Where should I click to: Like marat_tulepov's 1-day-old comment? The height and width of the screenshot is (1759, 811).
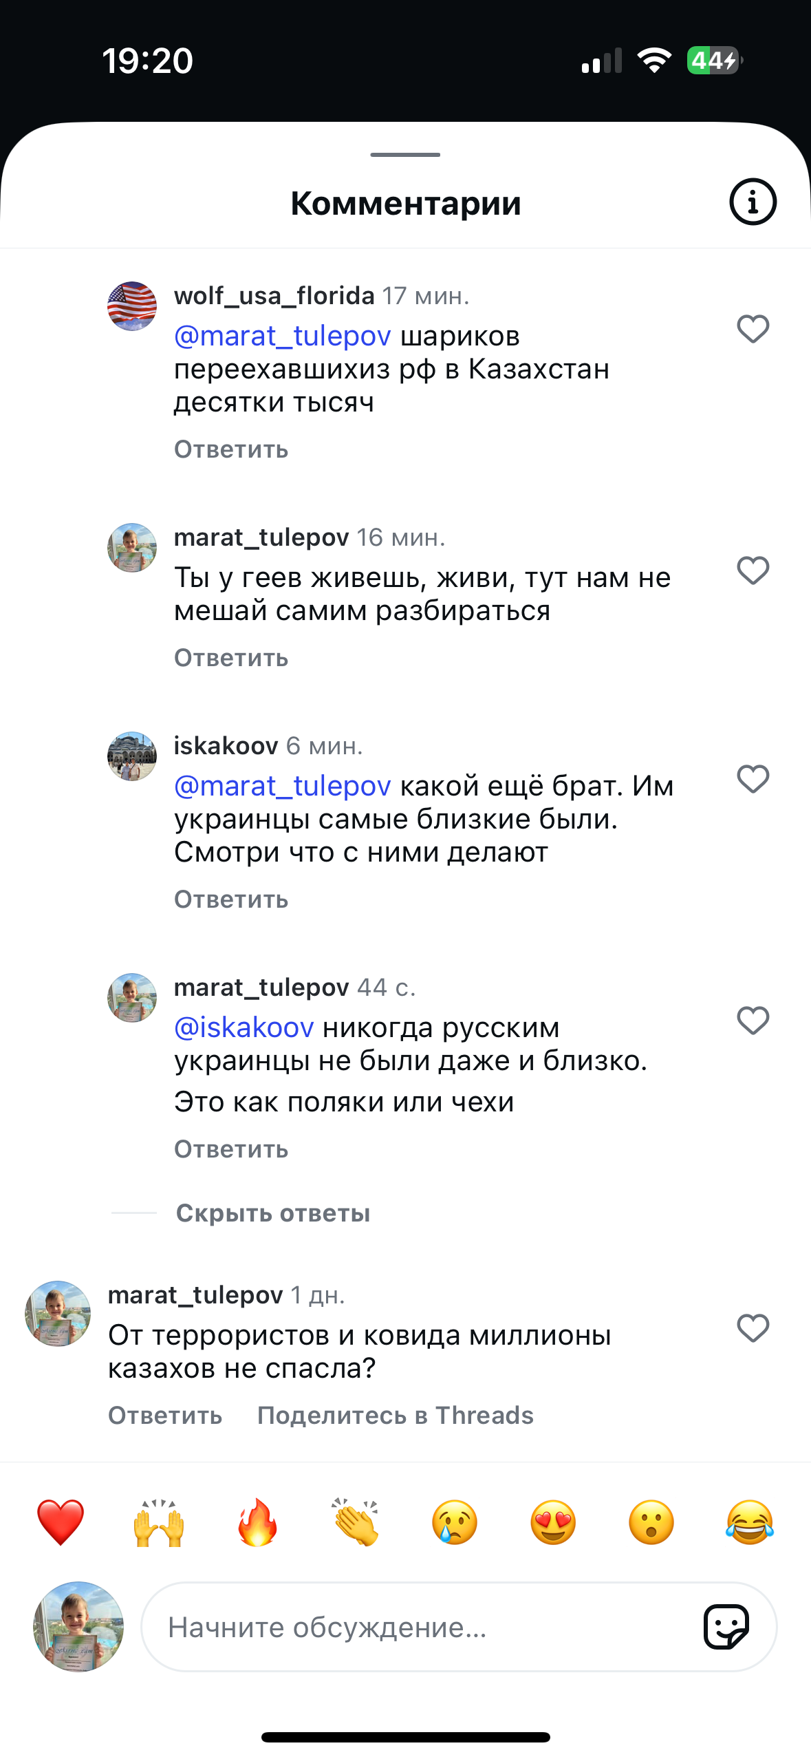(x=753, y=1328)
